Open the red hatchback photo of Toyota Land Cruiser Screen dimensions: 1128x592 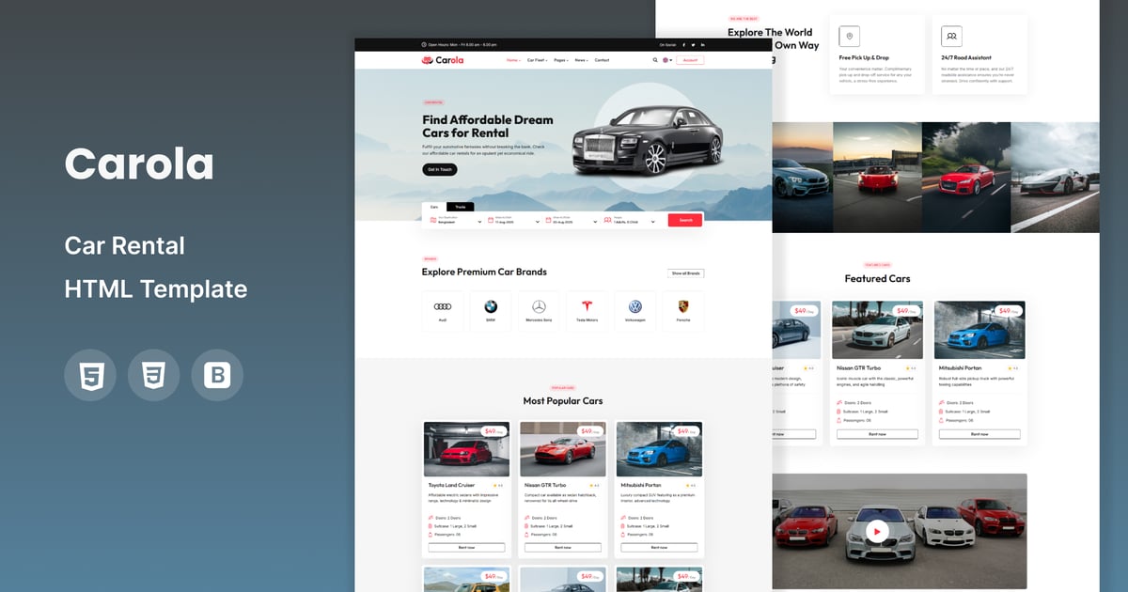(466, 449)
